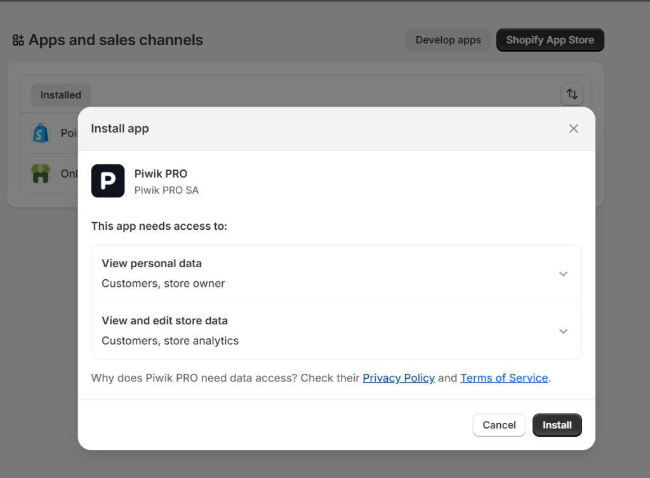
Task: Open the Privacy Policy link
Action: 399,378
